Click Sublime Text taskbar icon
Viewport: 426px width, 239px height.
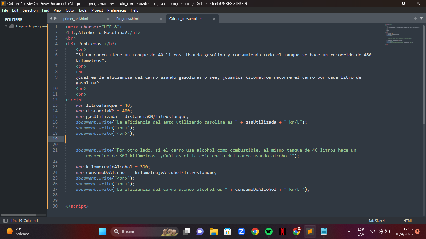(x=310, y=232)
